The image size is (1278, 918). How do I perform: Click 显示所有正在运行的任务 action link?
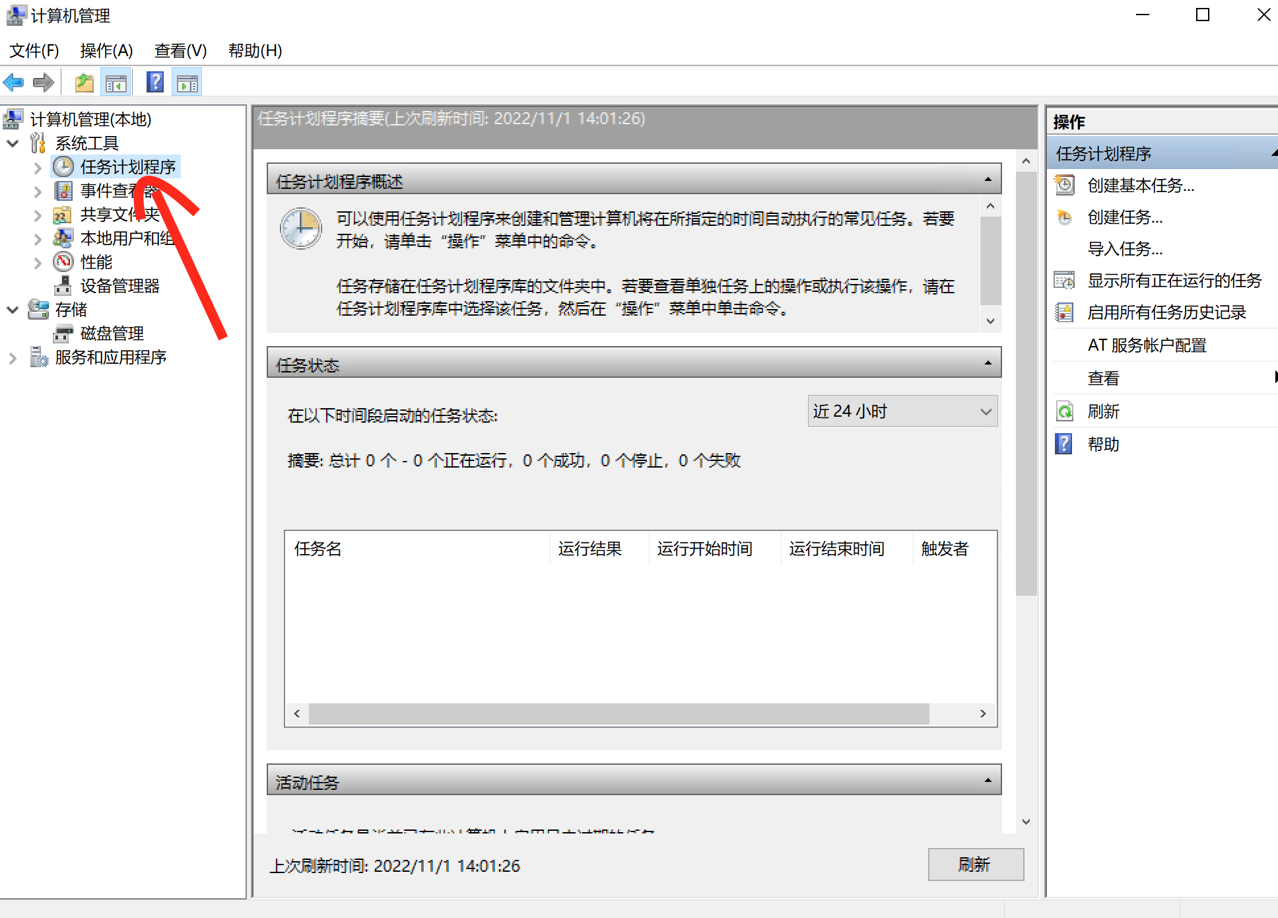pos(1174,281)
